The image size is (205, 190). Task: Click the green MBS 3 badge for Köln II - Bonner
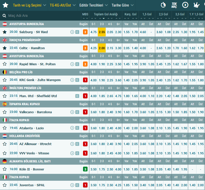[85, 169]
